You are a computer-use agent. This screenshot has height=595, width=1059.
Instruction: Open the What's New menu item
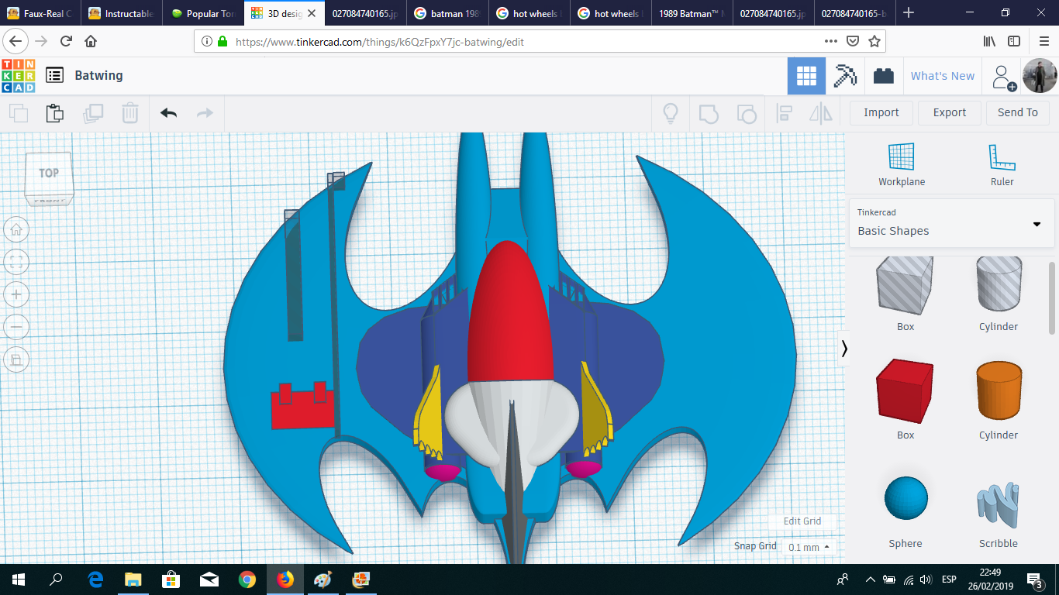tap(943, 75)
